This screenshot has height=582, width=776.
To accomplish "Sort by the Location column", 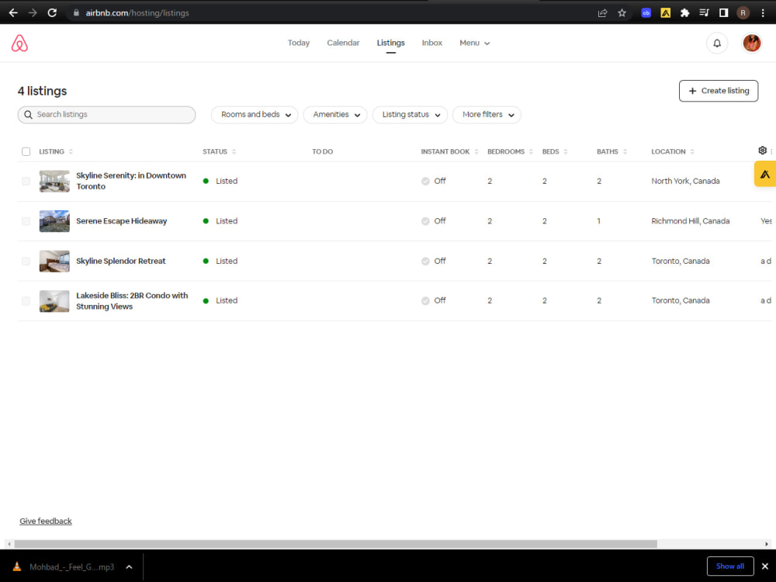I will pos(673,151).
